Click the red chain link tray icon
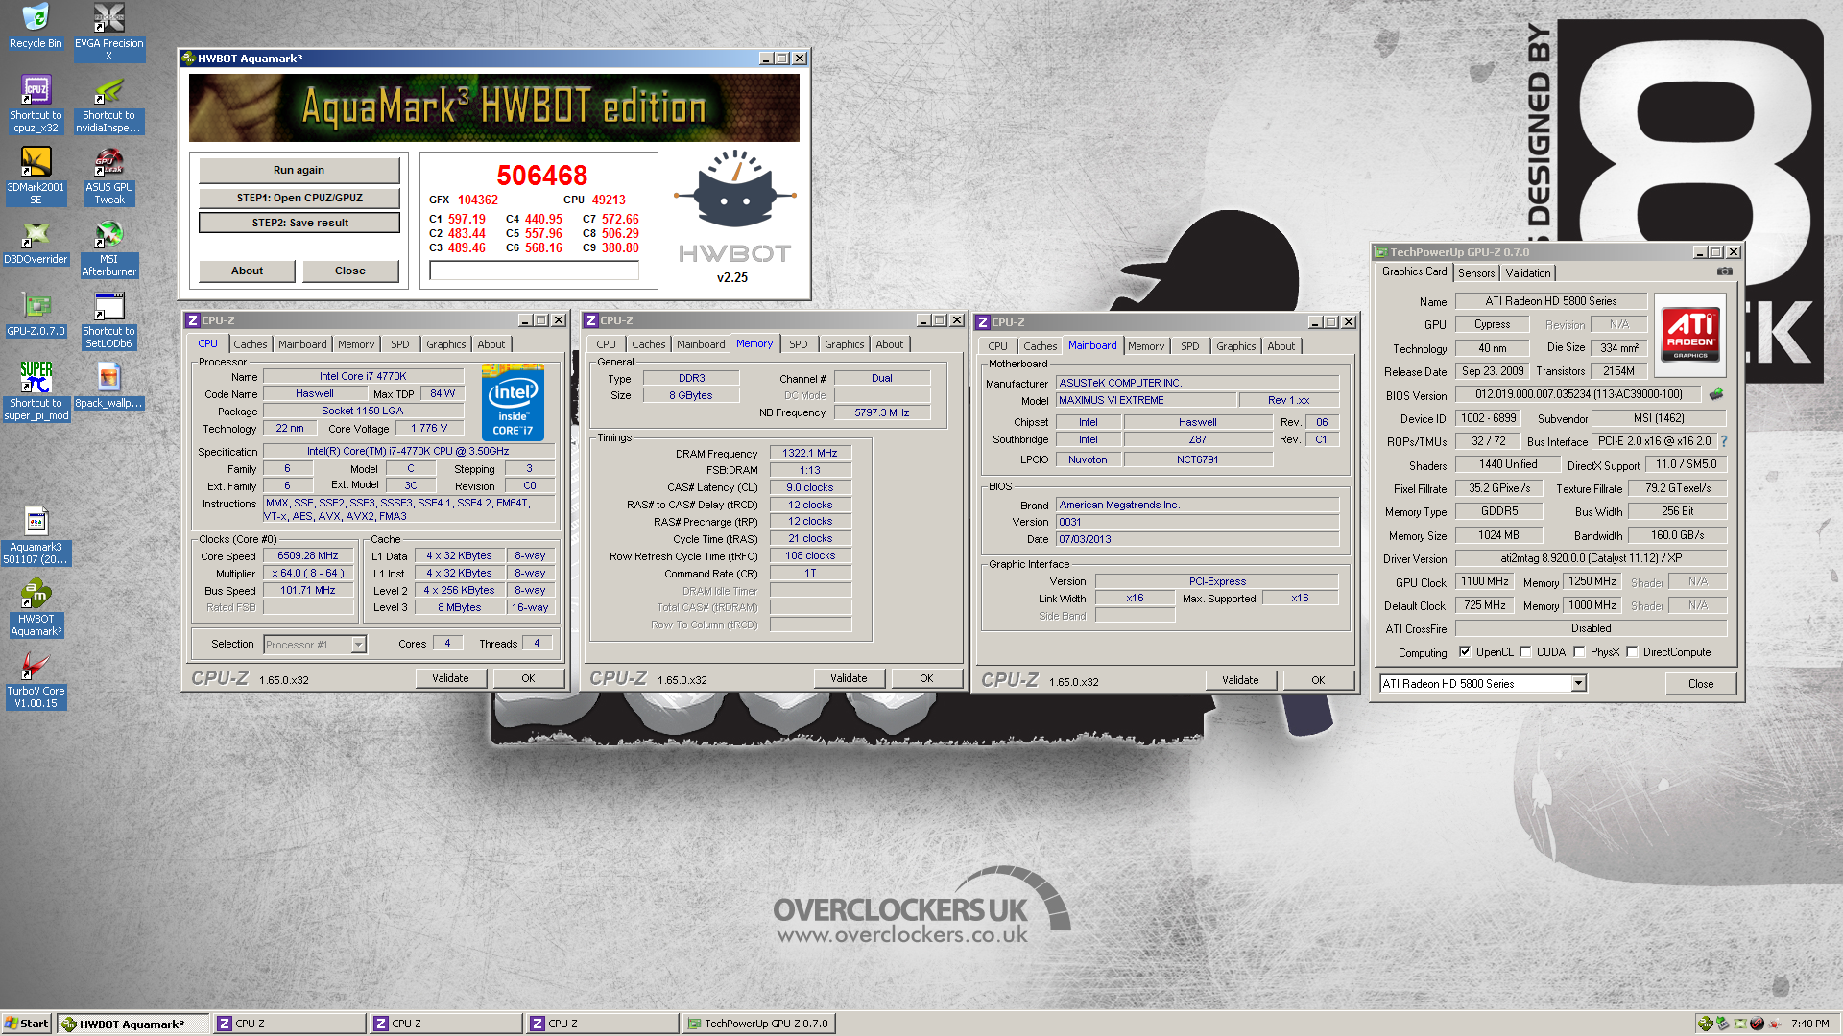The image size is (1843, 1036). 1757,1024
